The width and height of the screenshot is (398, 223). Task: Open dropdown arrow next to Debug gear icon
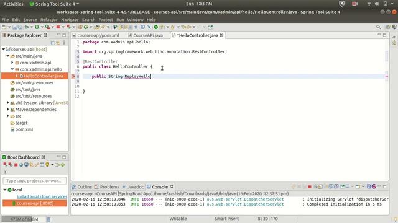(32, 27)
